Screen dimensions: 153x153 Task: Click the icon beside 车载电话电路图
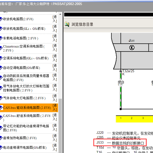[x=1, y=38]
